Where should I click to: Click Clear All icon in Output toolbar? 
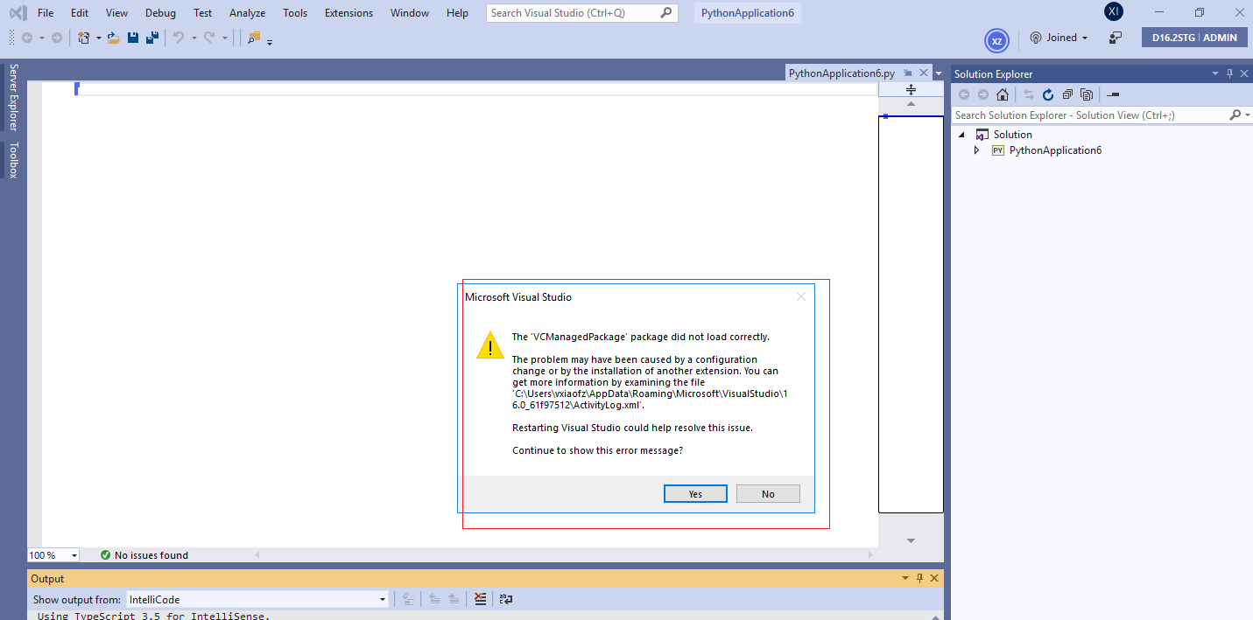pos(480,599)
